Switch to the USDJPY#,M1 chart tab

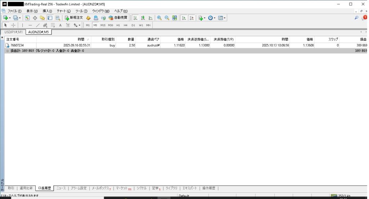click(x=13, y=32)
